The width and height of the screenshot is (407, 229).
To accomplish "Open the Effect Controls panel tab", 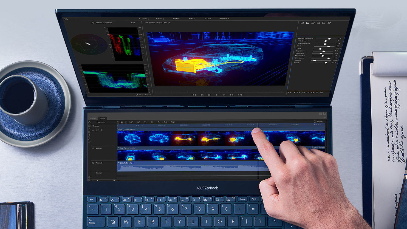I will (102, 23).
